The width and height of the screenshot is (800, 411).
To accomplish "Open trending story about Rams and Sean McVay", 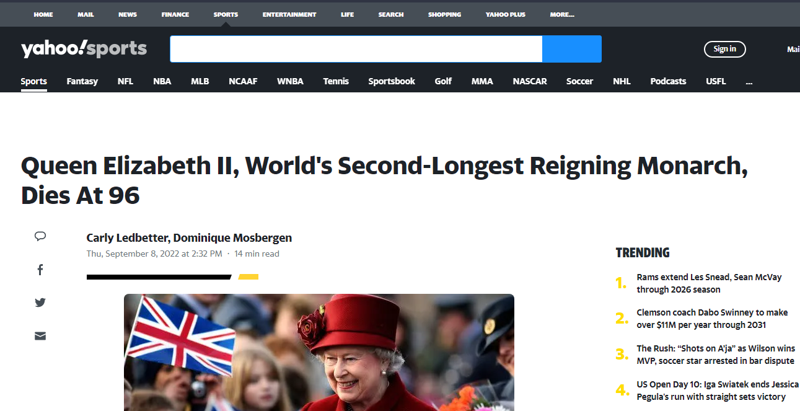I will (709, 283).
